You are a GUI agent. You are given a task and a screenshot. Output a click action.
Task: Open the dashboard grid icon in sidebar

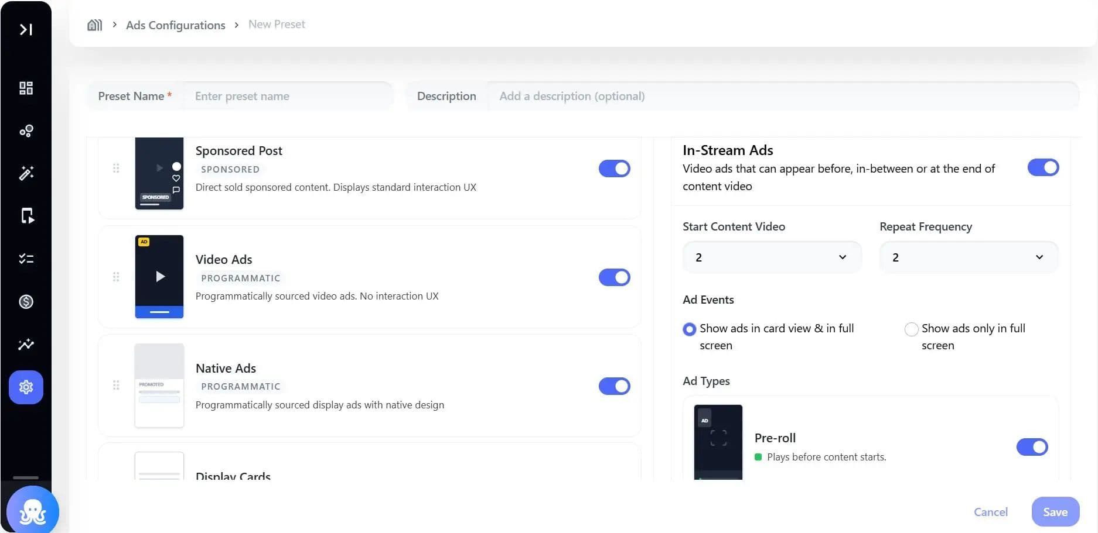tap(26, 88)
